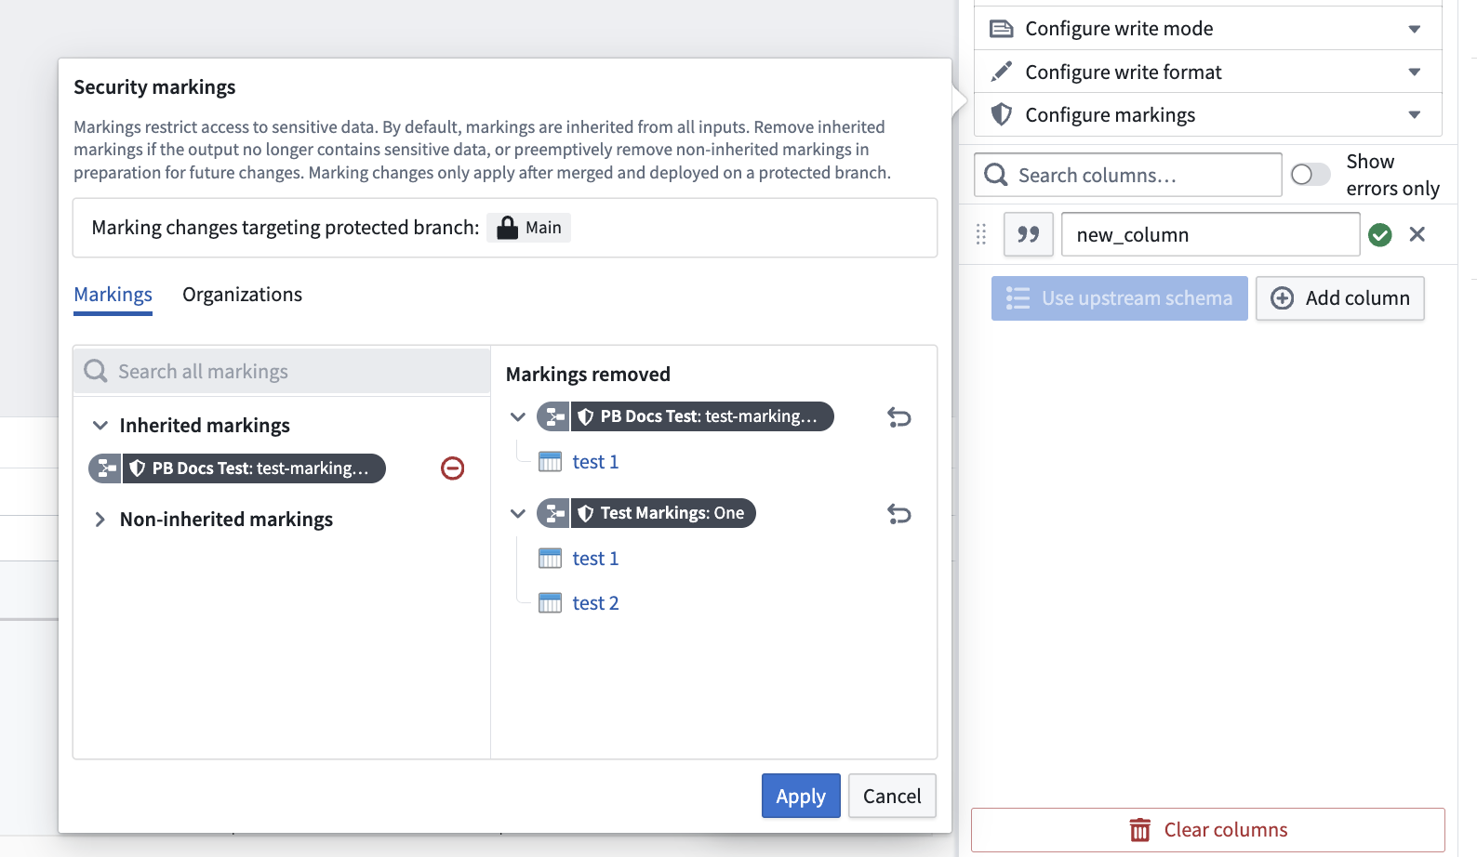Click dataset icon of test 2
The height and width of the screenshot is (857, 1477).
[551, 603]
